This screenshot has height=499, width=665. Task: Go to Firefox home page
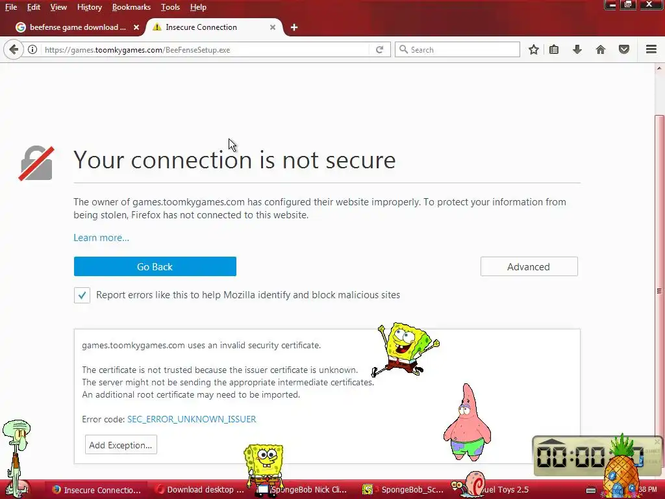601,49
